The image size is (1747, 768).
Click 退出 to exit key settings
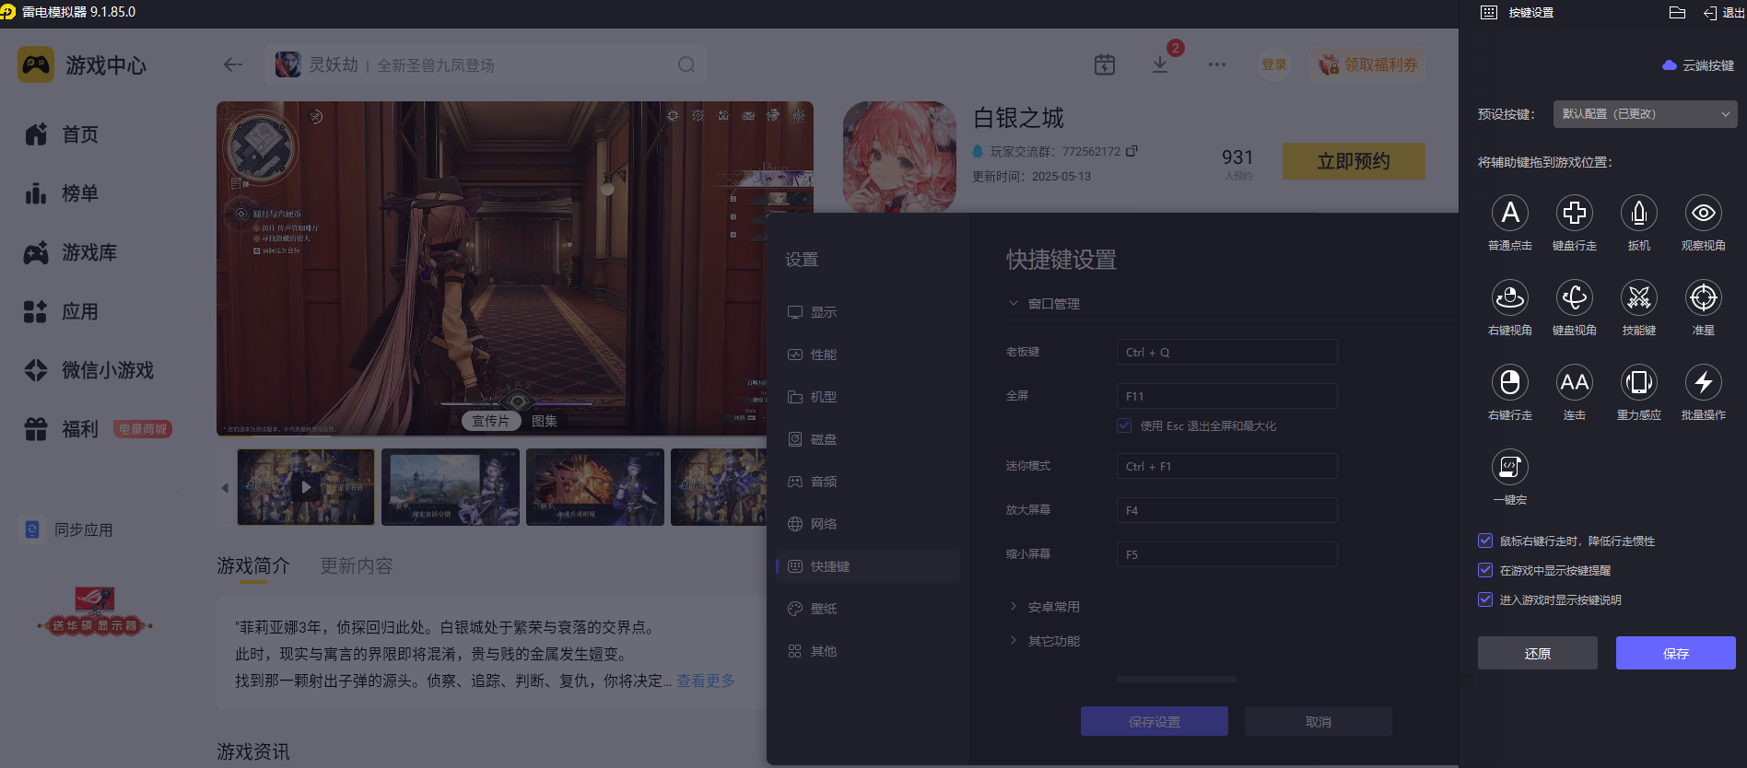(1723, 13)
